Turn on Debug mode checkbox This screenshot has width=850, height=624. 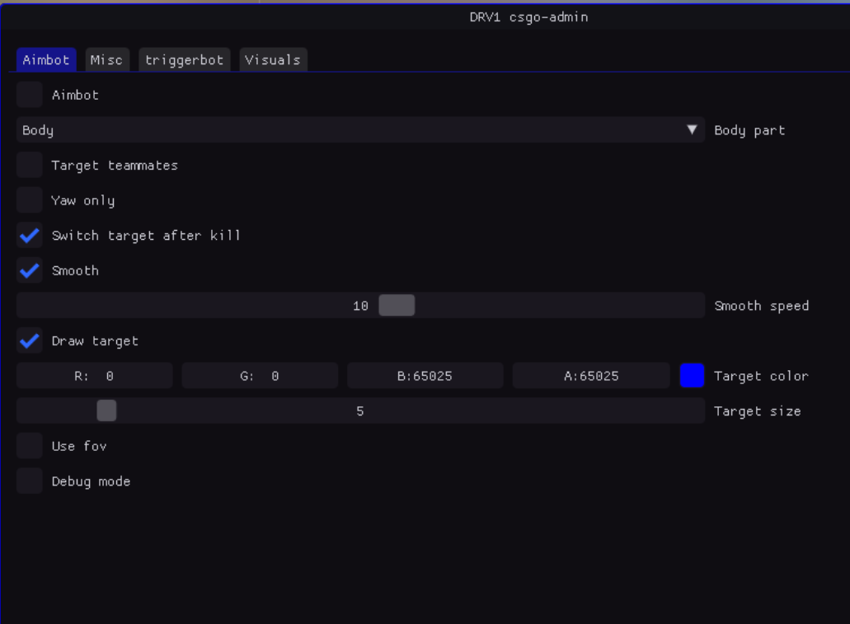[x=30, y=481]
